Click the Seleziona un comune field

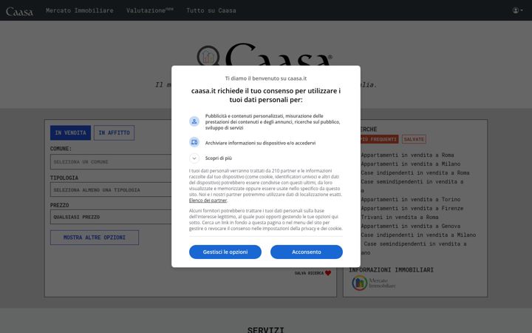click(x=111, y=162)
